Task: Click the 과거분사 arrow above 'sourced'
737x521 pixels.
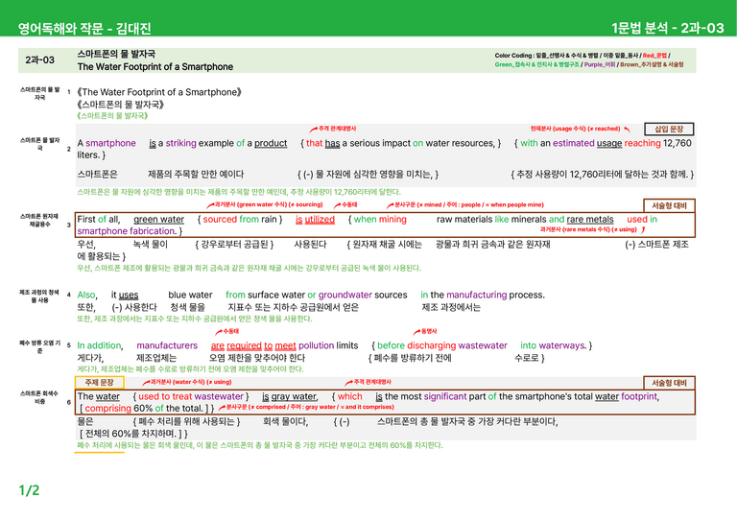Action: pos(265,204)
